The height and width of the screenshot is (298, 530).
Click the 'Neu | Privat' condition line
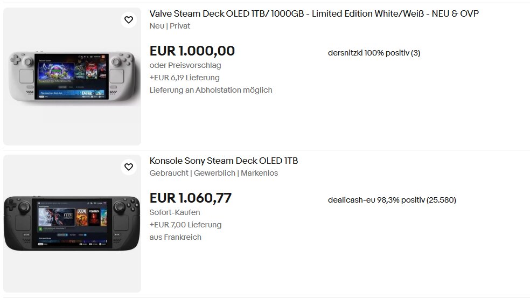[x=170, y=26]
